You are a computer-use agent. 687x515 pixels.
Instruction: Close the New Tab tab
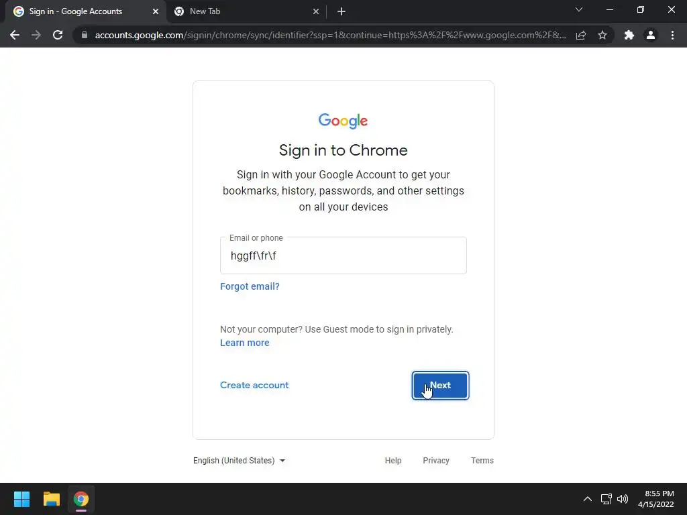[316, 11]
